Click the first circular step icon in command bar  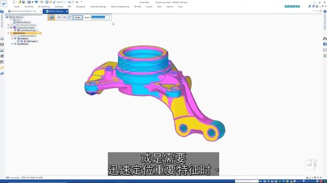[59, 17]
